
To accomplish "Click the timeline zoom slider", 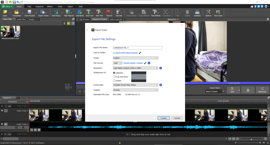I will [251, 139].
